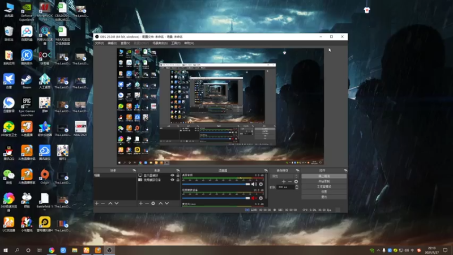Viewport: 453px width, 255px height.
Task: Add a new source with the plus icon
Action: pyautogui.click(x=140, y=203)
